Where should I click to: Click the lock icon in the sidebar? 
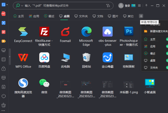pos(4,68)
